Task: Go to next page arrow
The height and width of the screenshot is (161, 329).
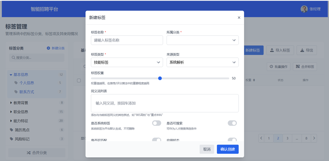Action: 314,138
